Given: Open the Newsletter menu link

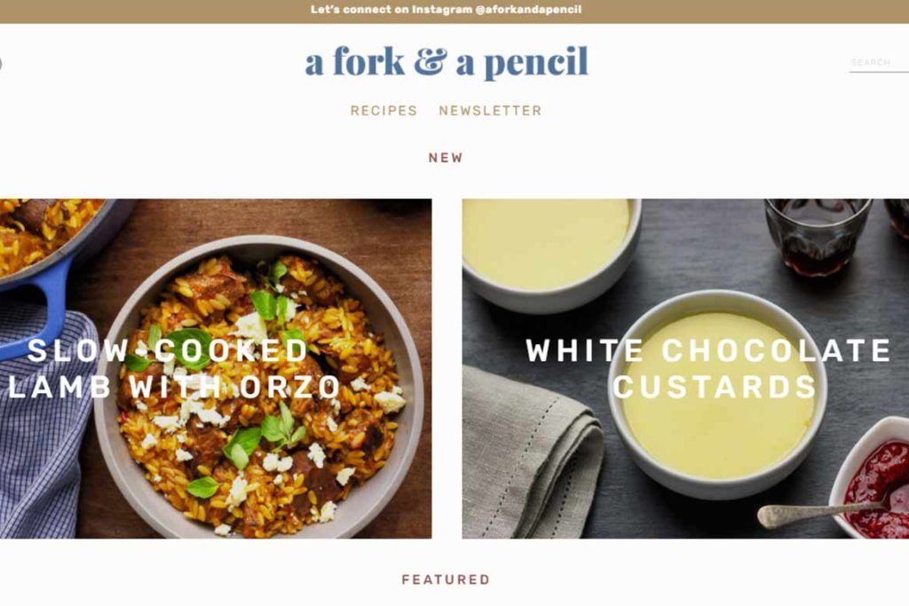Looking at the screenshot, I should (490, 111).
